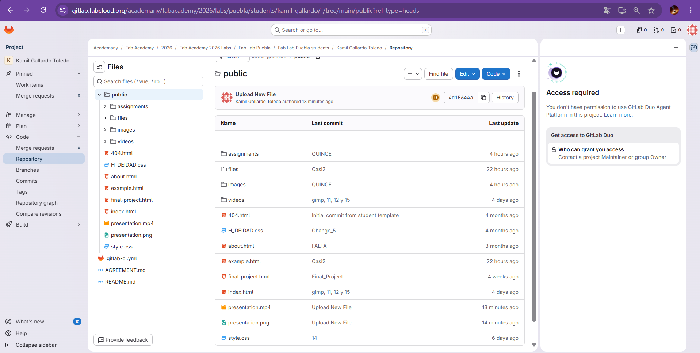Open to-do list icon

click(x=676, y=30)
